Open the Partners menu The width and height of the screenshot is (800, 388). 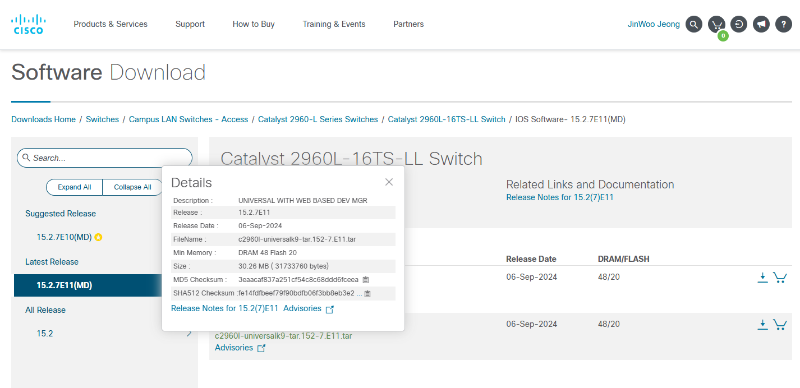pos(408,24)
